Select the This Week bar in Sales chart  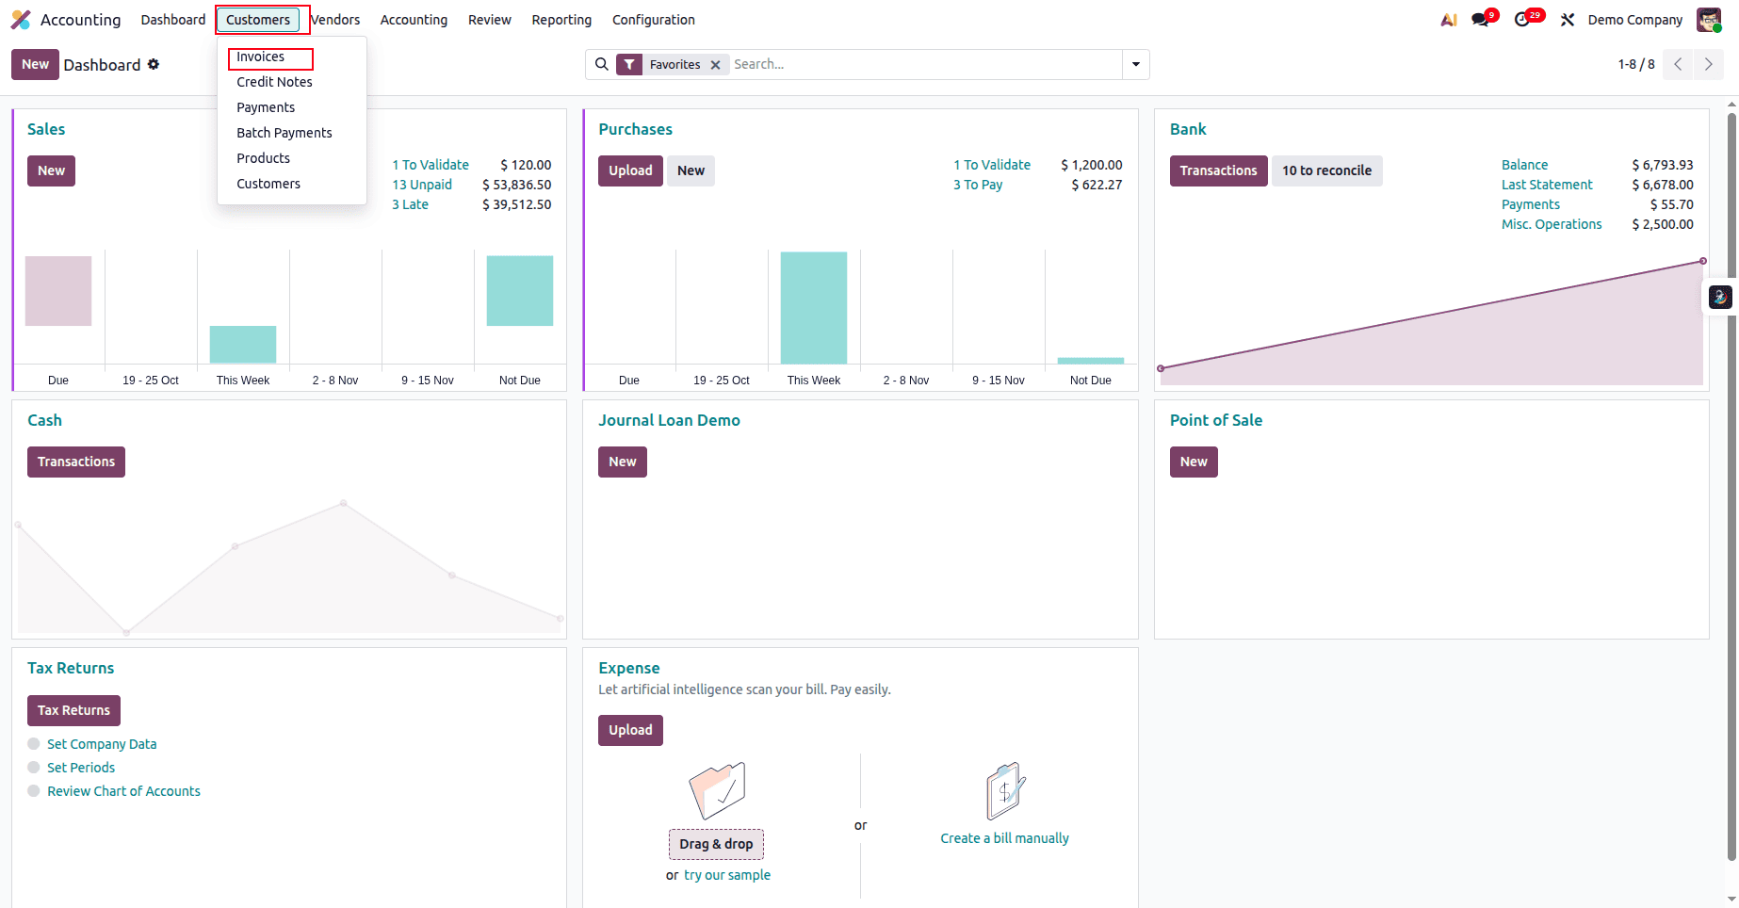tap(242, 345)
